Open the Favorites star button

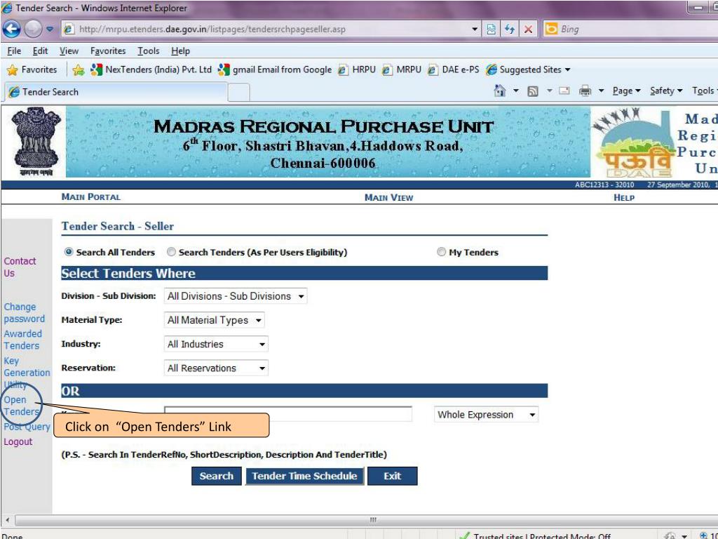point(32,70)
